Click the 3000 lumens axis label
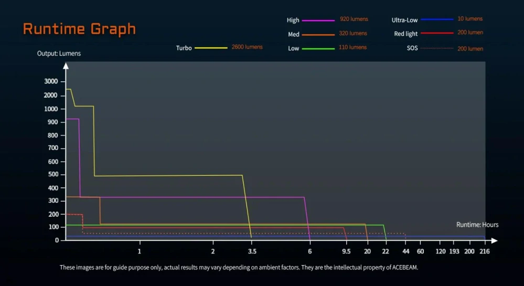Screen dimensions: 524x286 coord(51,81)
